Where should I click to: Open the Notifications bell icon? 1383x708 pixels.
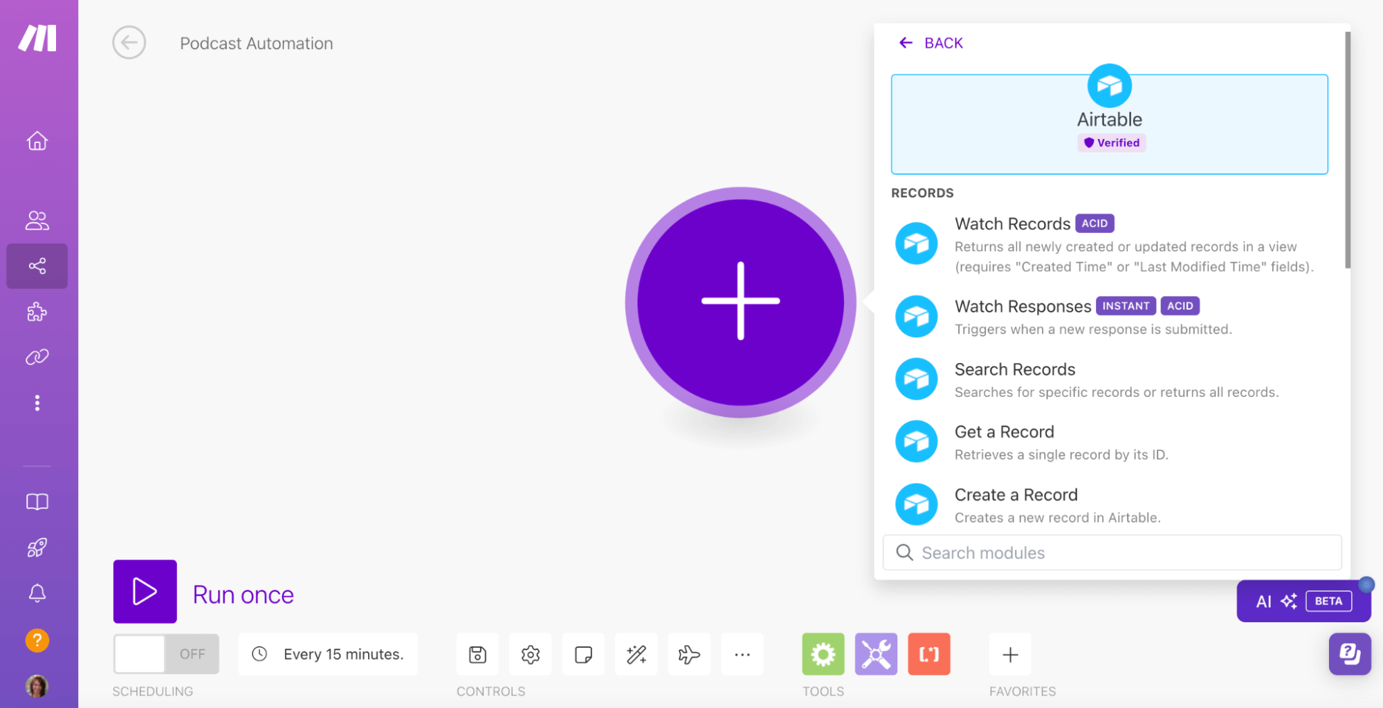click(x=37, y=593)
